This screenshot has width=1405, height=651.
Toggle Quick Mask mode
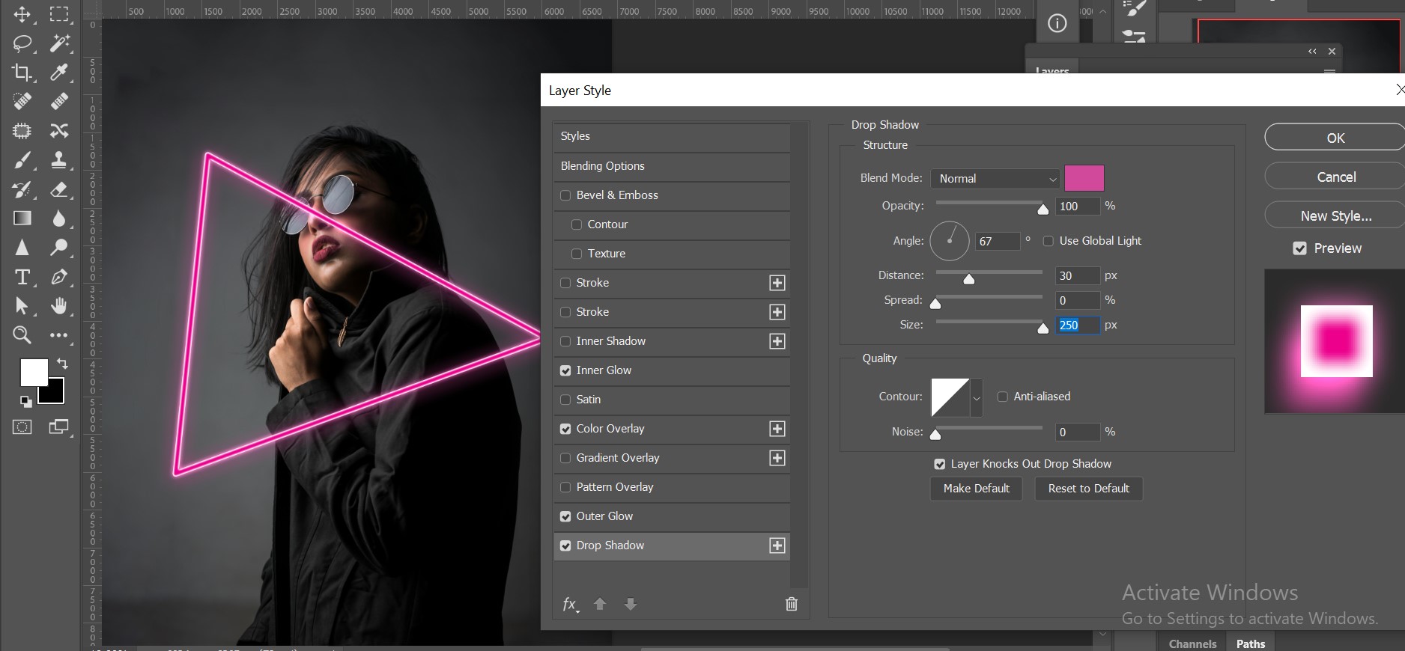point(22,427)
